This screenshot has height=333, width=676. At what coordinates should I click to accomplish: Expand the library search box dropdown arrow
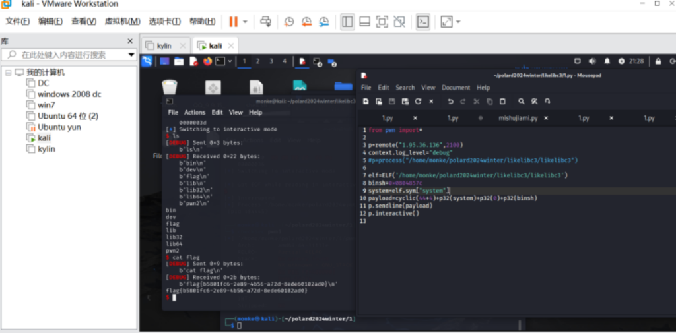[130, 55]
